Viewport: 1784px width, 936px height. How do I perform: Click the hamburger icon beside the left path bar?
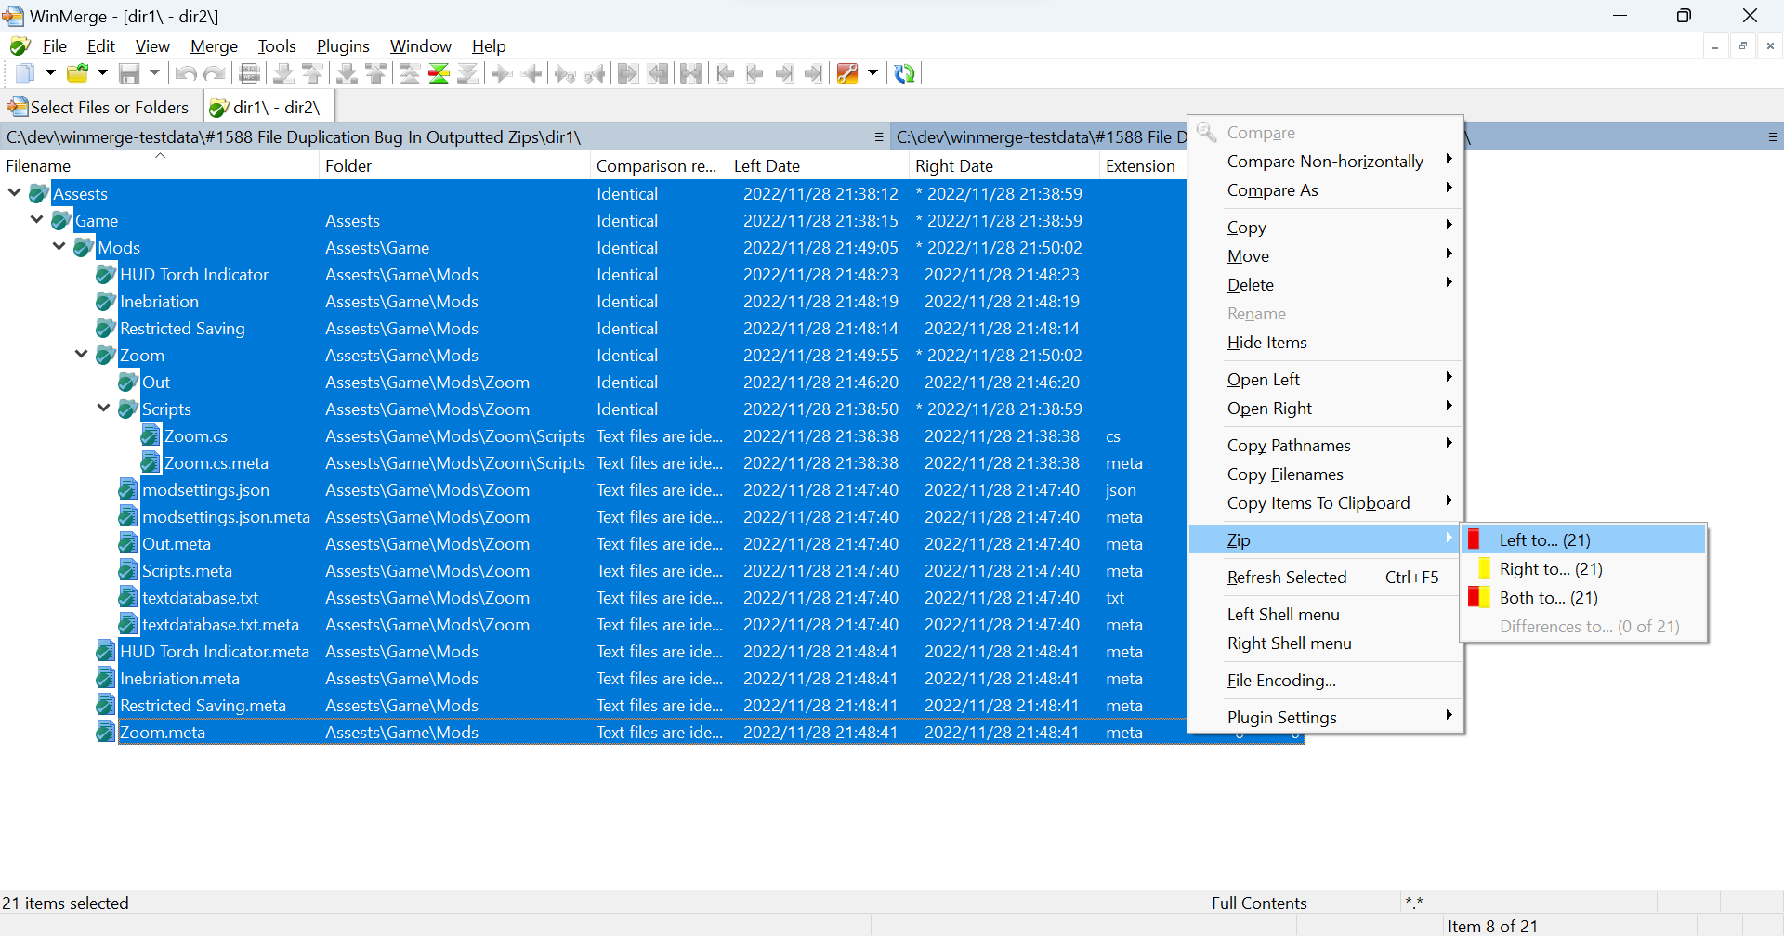pos(879,136)
